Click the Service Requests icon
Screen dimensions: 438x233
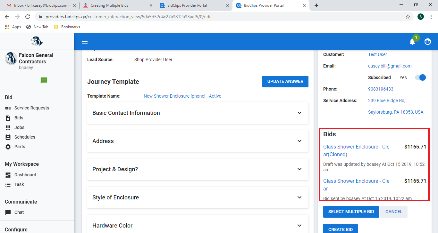click(8, 108)
